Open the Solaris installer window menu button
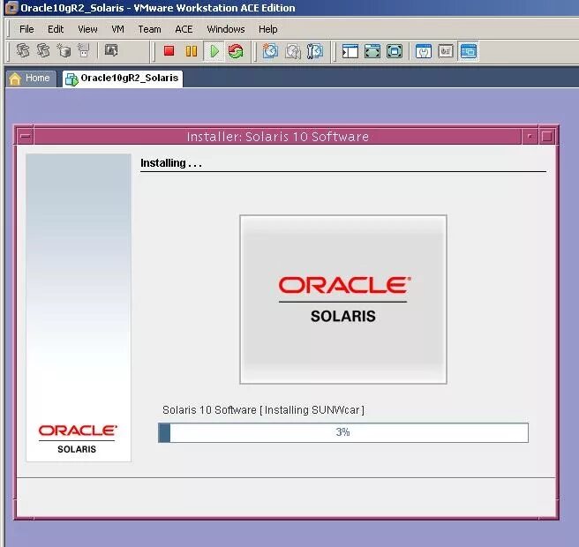Screen dimensions: 579x547 click(25, 136)
